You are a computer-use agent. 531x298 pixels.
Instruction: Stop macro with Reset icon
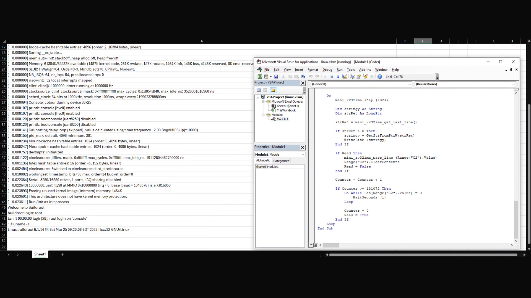pyautogui.click(x=338, y=77)
